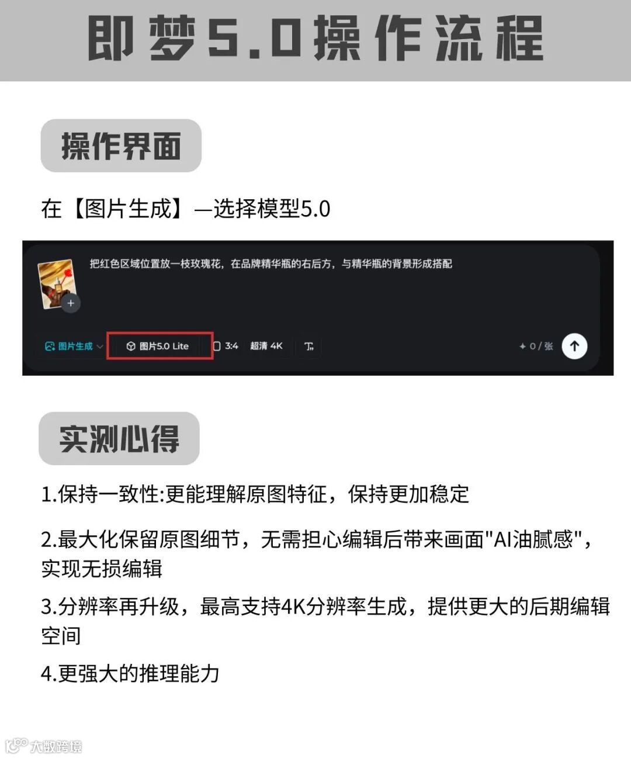The width and height of the screenshot is (631, 758).
Task: Click the 即梦5.0操作流程 title banner
Action: coord(315,40)
